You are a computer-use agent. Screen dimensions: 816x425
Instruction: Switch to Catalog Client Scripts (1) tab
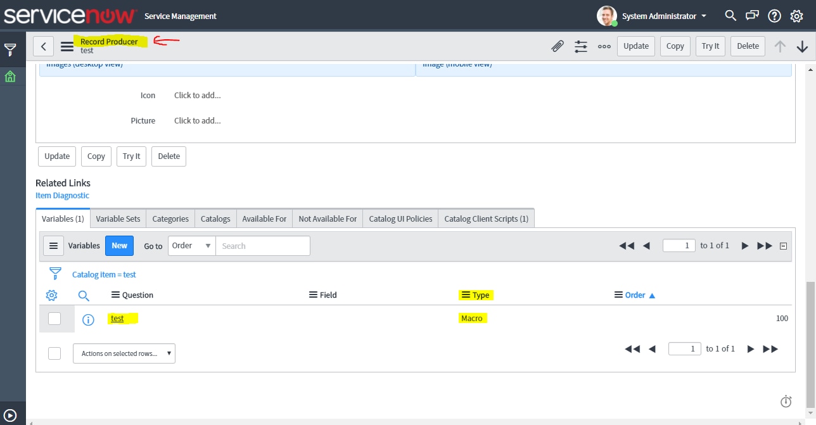486,219
